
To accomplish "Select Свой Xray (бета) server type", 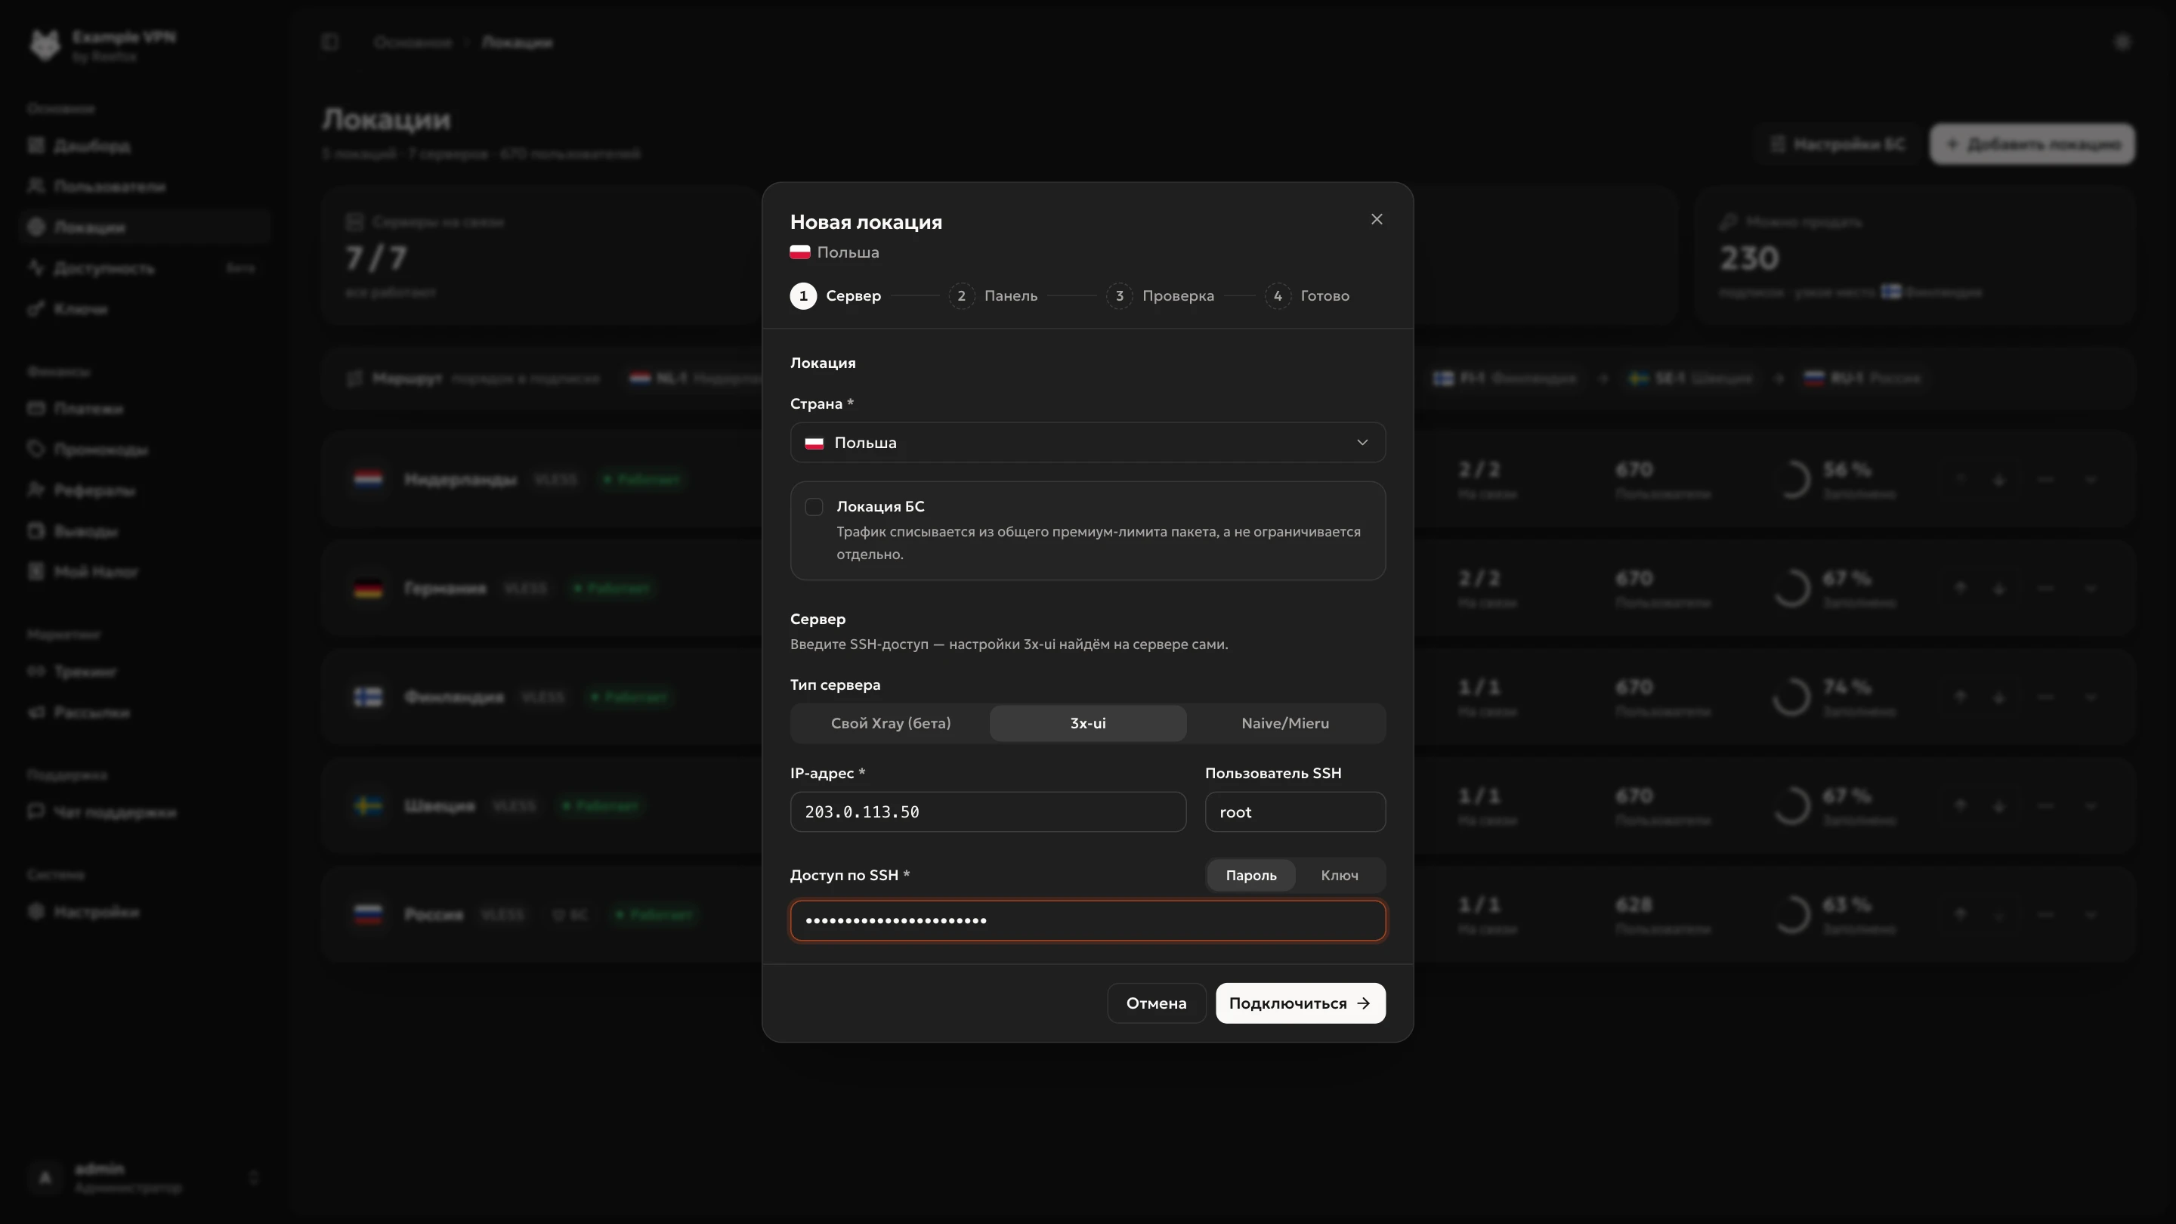I will [890, 723].
